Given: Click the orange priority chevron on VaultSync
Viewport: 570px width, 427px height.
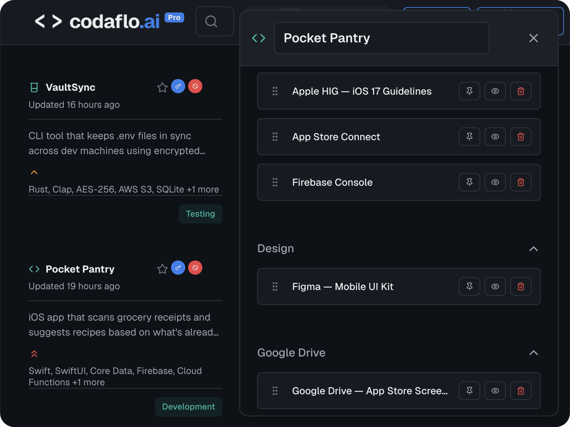Looking at the screenshot, I should [x=34, y=172].
